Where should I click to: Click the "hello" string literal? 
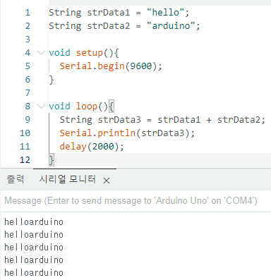coord(165,12)
